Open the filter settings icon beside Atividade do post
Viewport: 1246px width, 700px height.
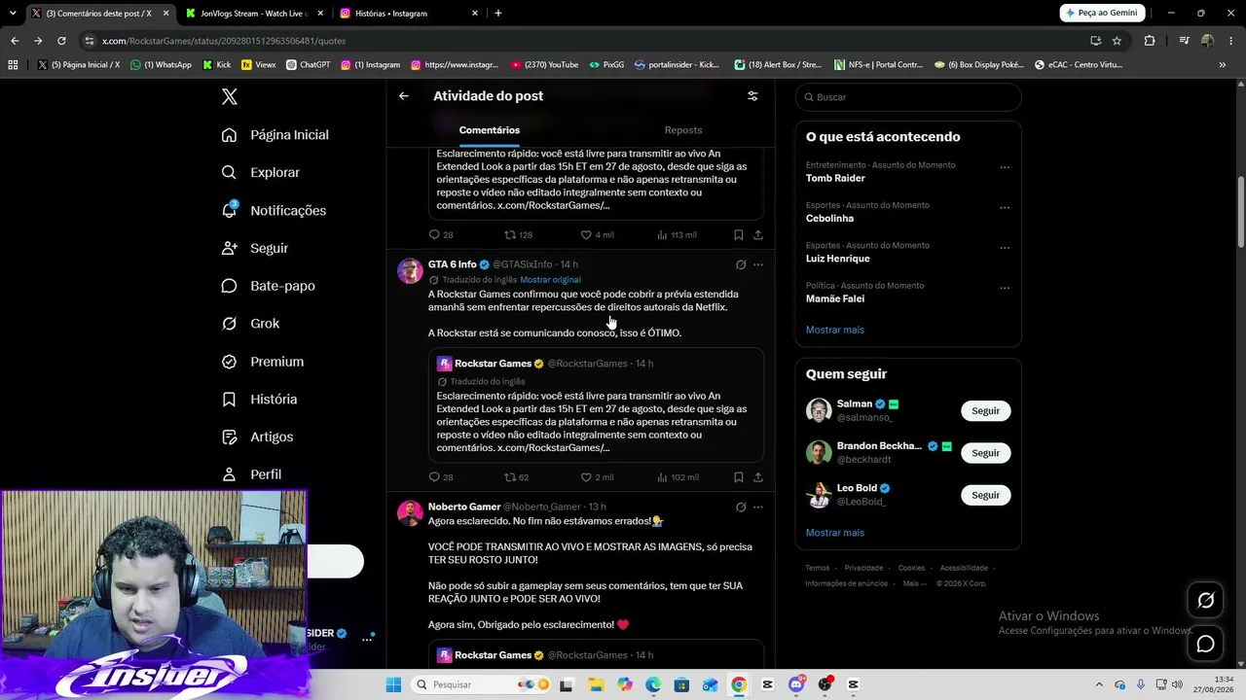752,96
